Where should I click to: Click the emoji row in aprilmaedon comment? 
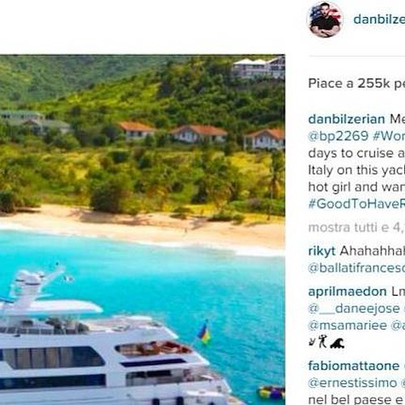(326, 343)
